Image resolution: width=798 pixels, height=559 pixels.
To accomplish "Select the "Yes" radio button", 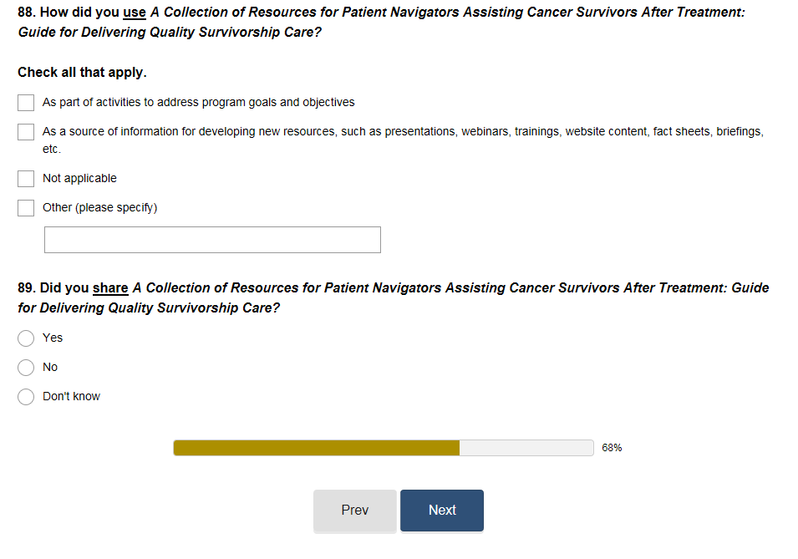I will coord(26,338).
